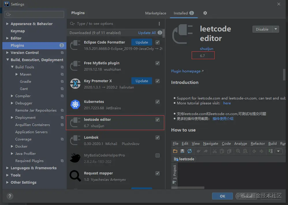
Task: Expand the Languages & Frameworks node
Action: (7, 168)
